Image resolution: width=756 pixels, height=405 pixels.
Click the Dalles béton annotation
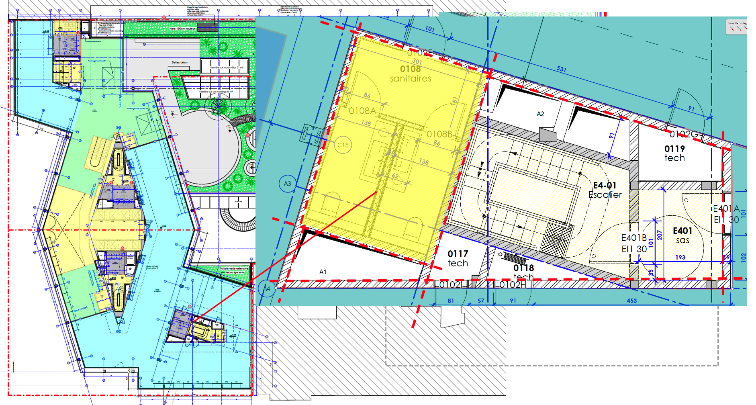180,62
